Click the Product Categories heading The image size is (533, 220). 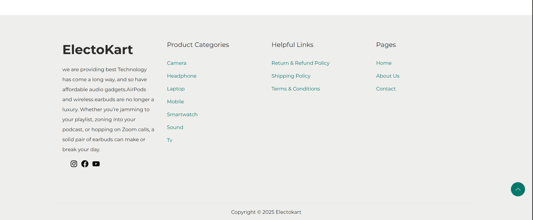pos(198,45)
